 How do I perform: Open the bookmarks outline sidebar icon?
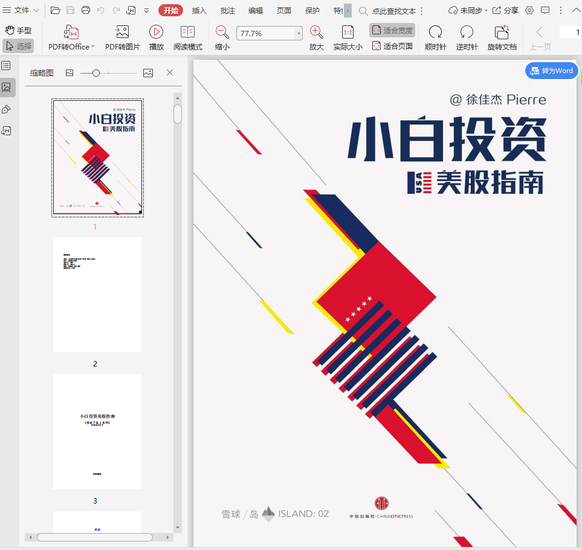6,65
